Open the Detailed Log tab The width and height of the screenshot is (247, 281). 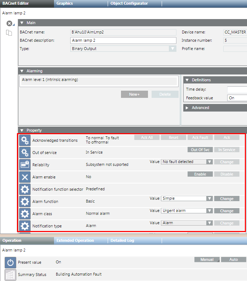(x=122, y=240)
